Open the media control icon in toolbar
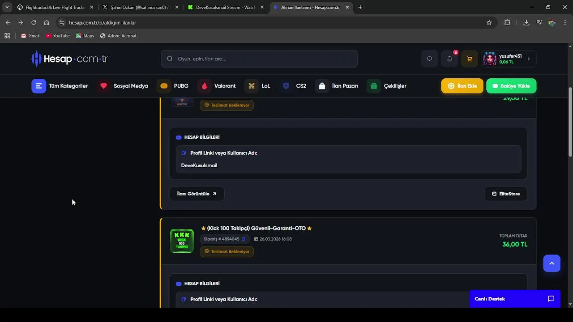This screenshot has width=573, height=322. click(x=539, y=22)
